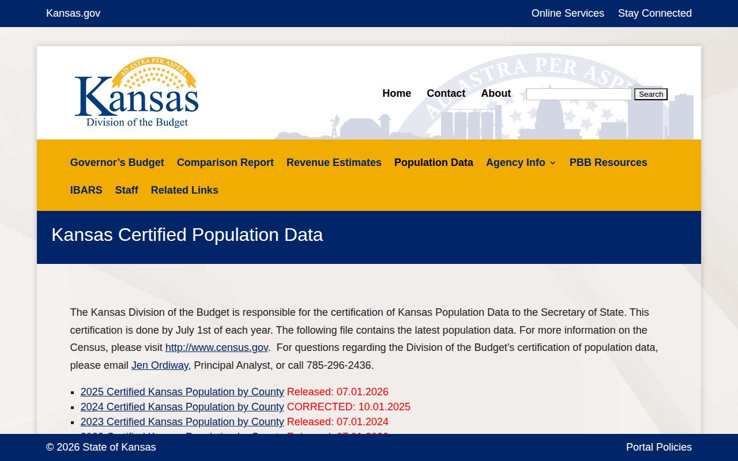Open Online Services in the top bar
This screenshot has width=738, height=461.
[x=568, y=13]
